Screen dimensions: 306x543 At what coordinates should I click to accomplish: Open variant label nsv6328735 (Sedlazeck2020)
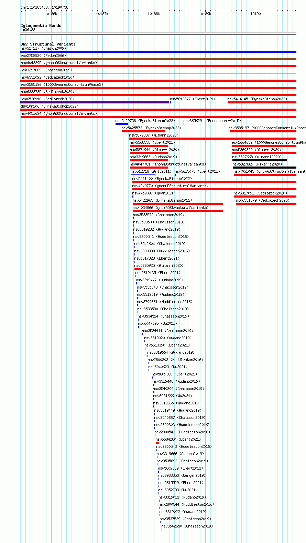(47, 92)
